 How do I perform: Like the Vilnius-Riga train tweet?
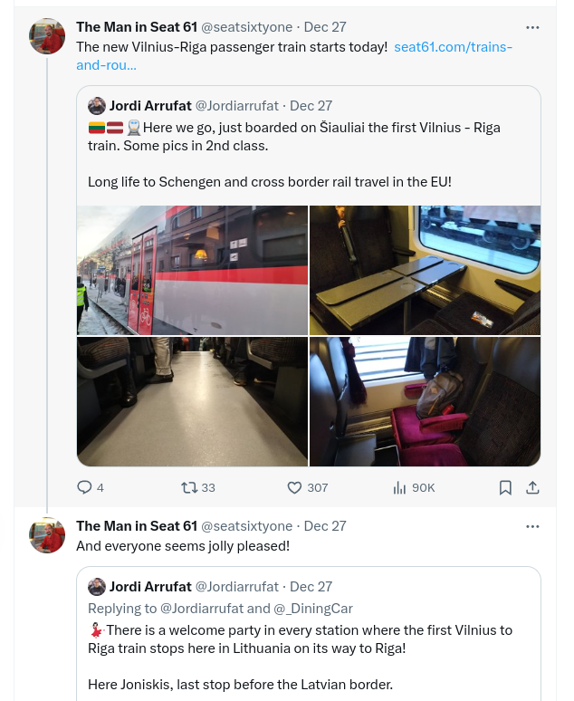pos(294,487)
